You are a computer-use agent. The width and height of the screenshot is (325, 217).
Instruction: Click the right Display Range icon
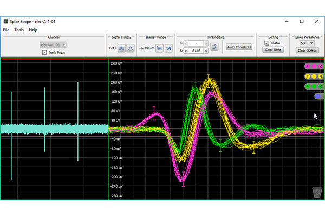click(168, 48)
